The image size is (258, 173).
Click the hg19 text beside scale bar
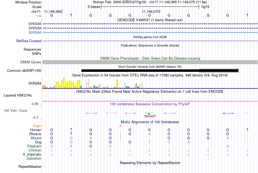tap(205, 7)
